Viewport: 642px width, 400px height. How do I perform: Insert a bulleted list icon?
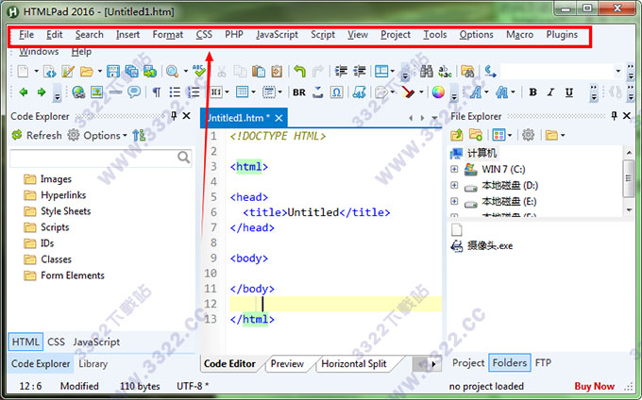point(175,92)
